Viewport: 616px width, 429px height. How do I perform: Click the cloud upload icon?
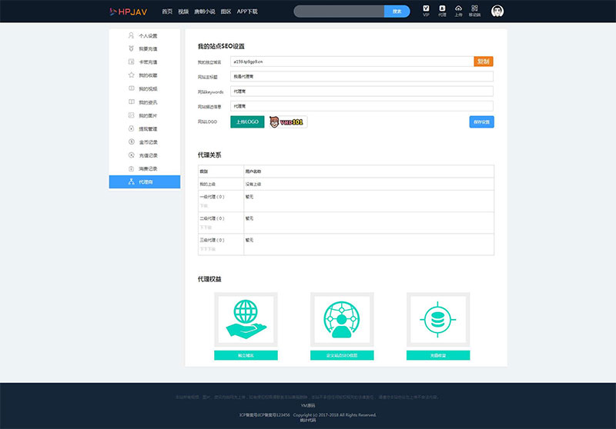click(x=459, y=11)
